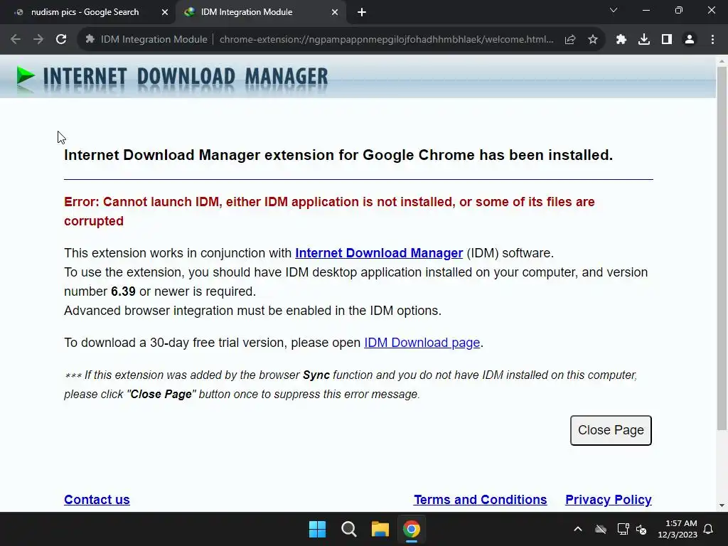The width and height of the screenshot is (728, 546).
Task: Click the version number 6.39 text
Action: [123, 291]
